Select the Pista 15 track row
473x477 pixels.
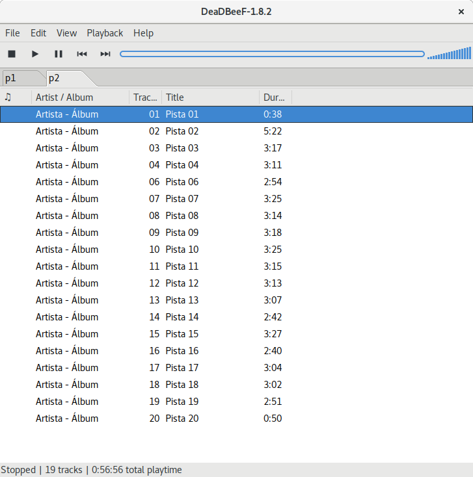236,334
